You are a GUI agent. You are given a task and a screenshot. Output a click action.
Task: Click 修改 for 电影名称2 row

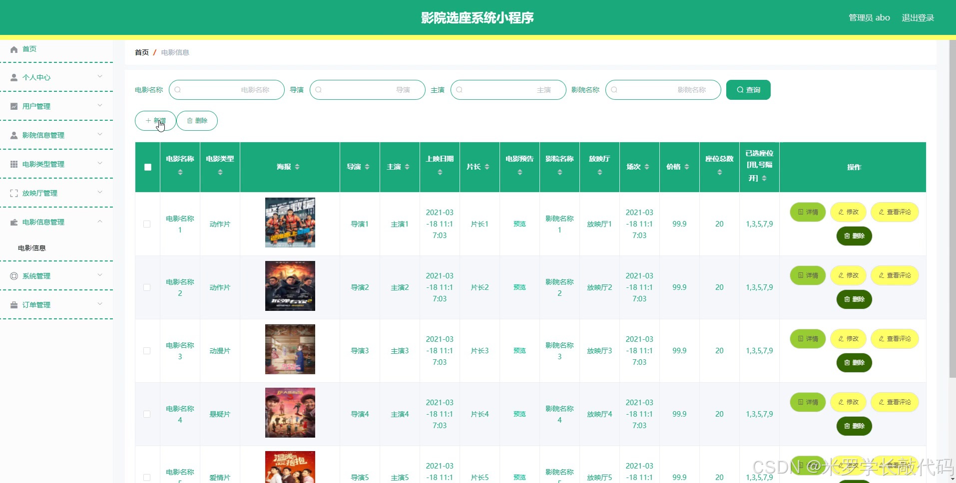point(848,275)
